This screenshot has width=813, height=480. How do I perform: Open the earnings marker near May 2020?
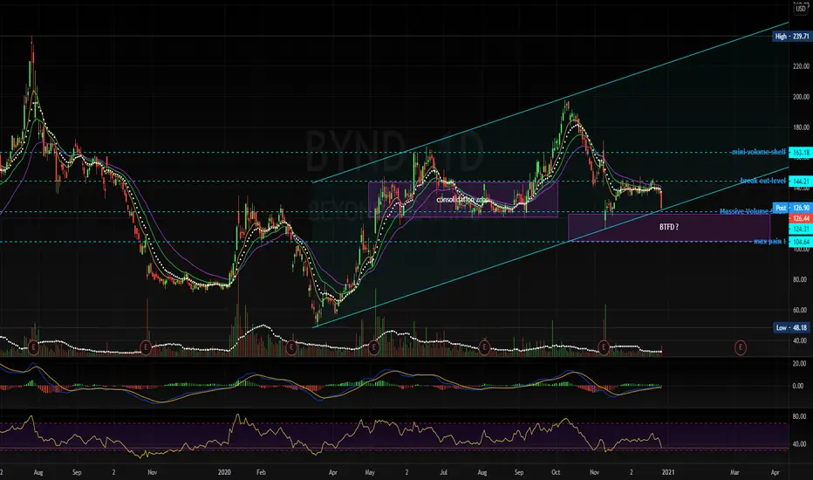coord(374,347)
